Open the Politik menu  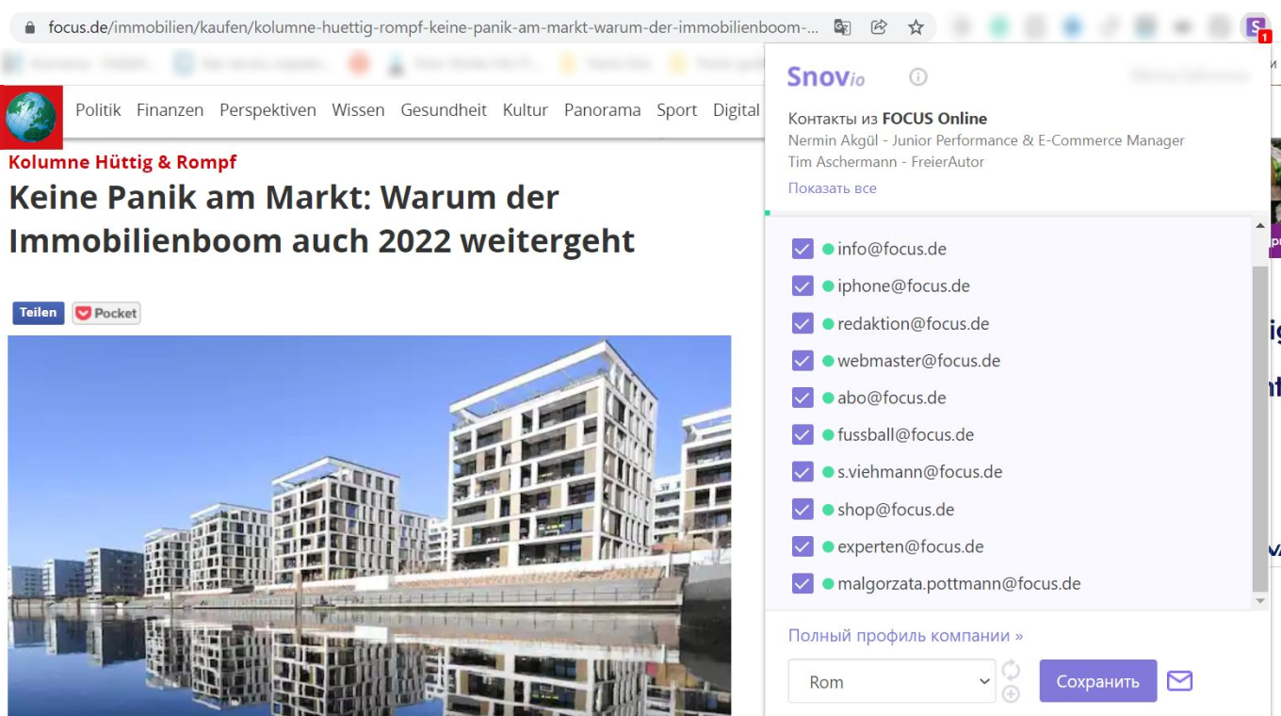point(98,110)
